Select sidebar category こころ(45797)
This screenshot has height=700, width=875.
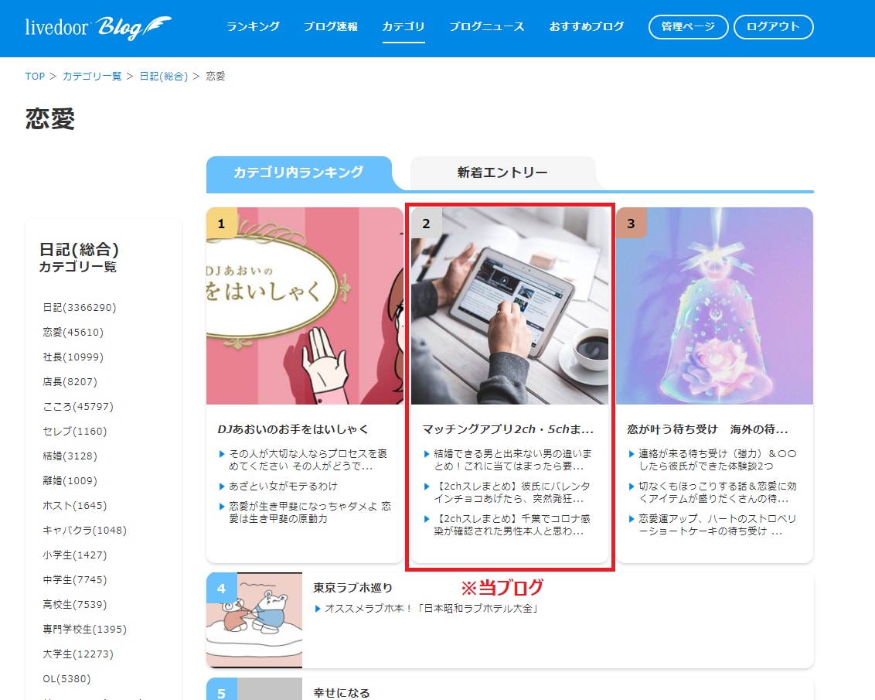point(78,406)
